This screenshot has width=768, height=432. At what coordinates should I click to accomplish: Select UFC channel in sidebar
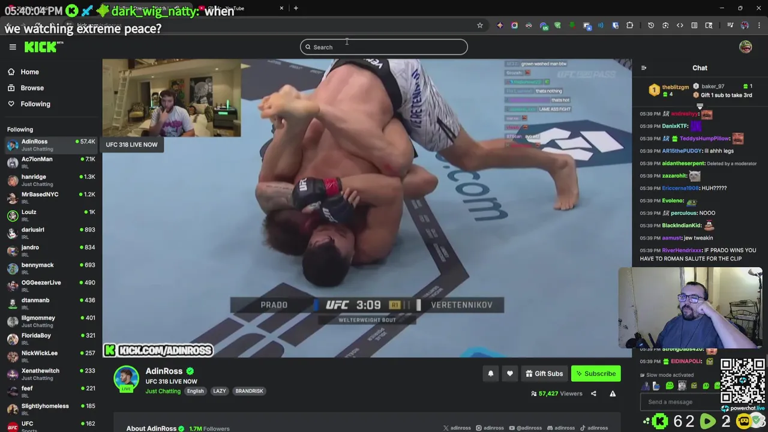pyautogui.click(x=51, y=427)
